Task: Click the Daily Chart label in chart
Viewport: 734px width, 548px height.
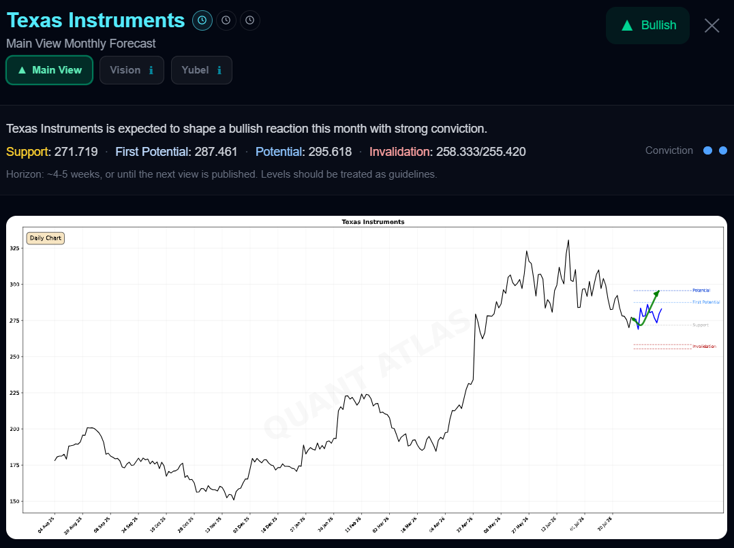Action: pos(46,238)
